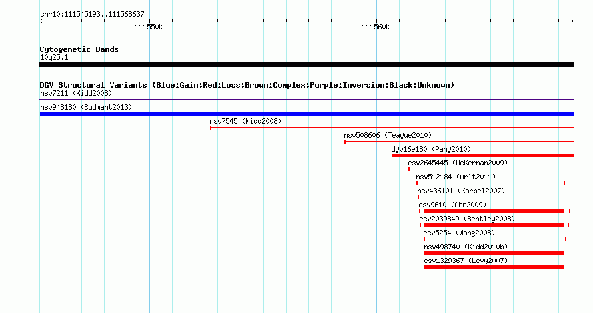Open nsv512184 (Arlt2011) label

pos(456,177)
